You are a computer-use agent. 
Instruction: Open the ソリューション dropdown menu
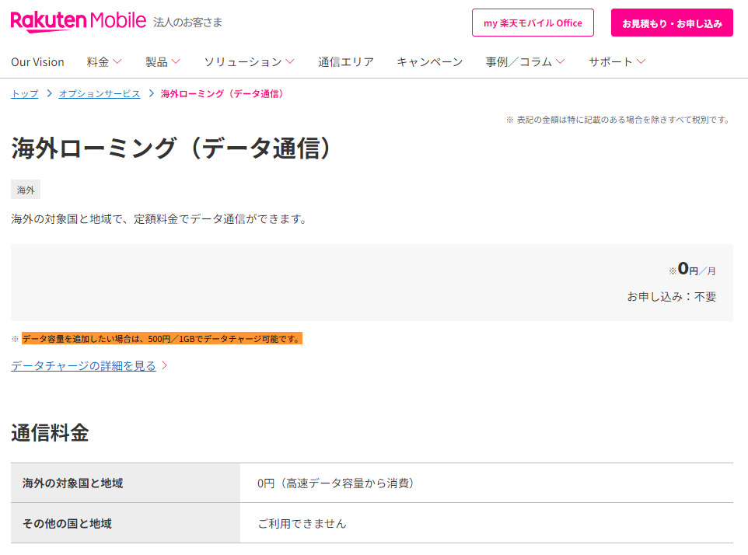[x=249, y=62]
